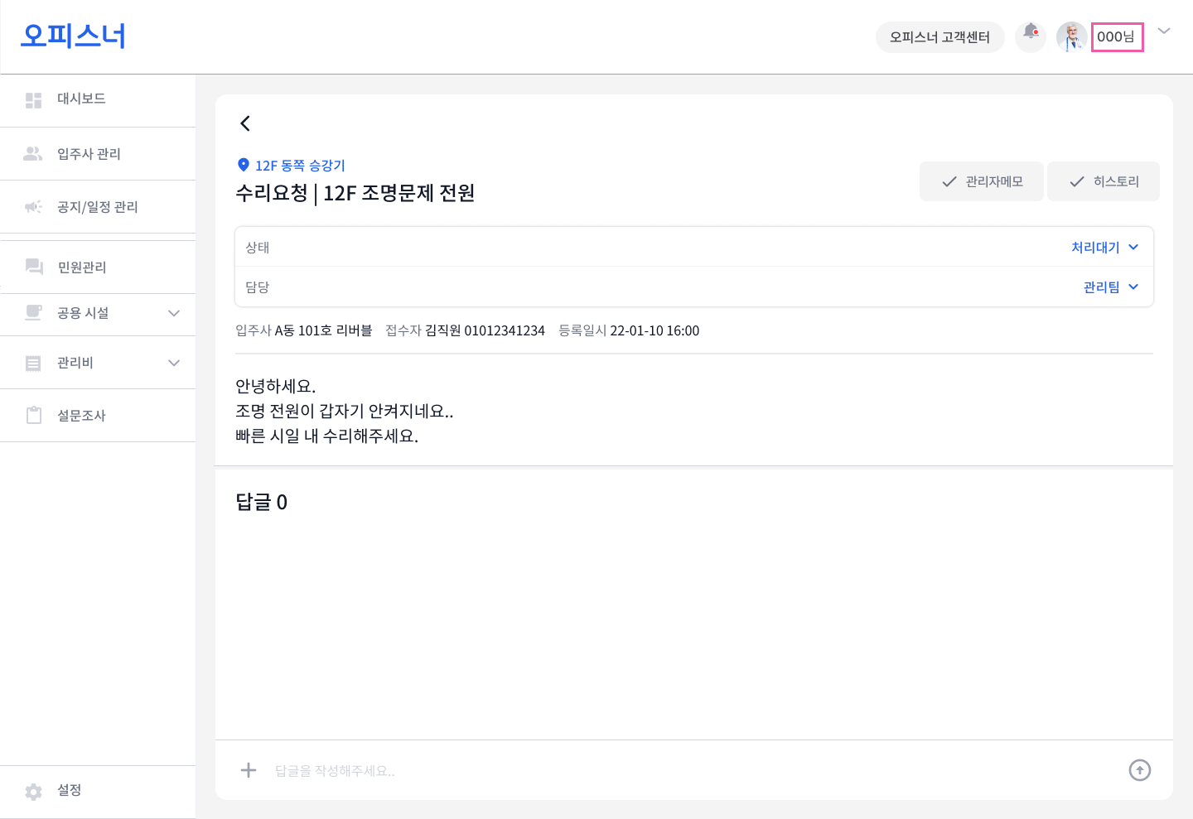Click the tenant name A동 101호 리버블
This screenshot has height=819, width=1193.
coord(323,330)
